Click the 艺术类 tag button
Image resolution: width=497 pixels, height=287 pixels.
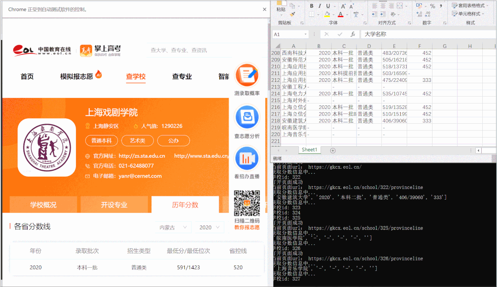coord(137,140)
